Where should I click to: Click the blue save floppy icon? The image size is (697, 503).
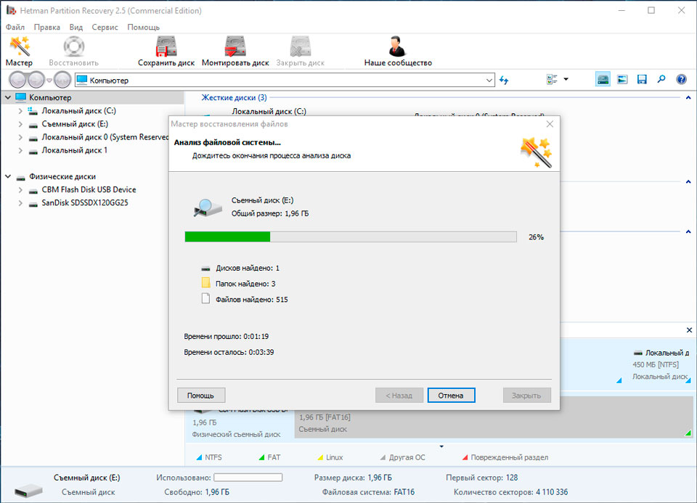pos(642,80)
